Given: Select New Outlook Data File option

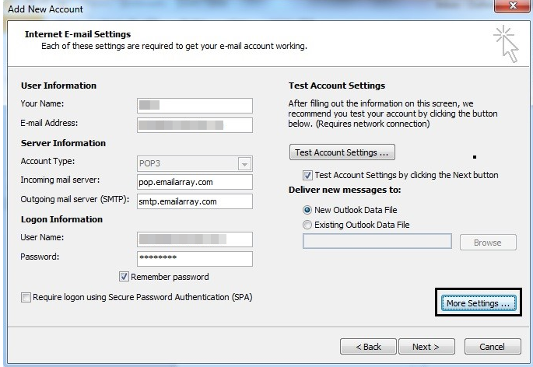Looking at the screenshot, I should point(307,210).
